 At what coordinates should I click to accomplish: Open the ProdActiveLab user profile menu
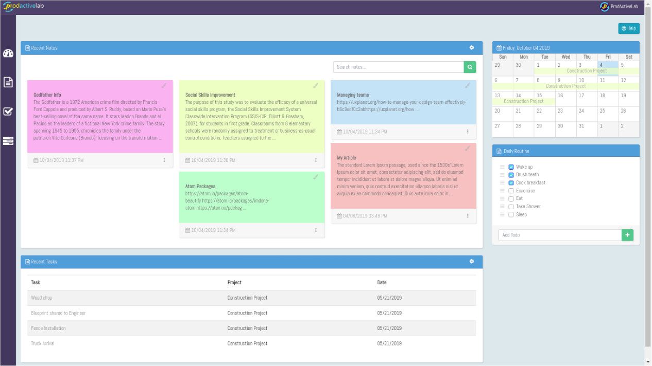[619, 7]
